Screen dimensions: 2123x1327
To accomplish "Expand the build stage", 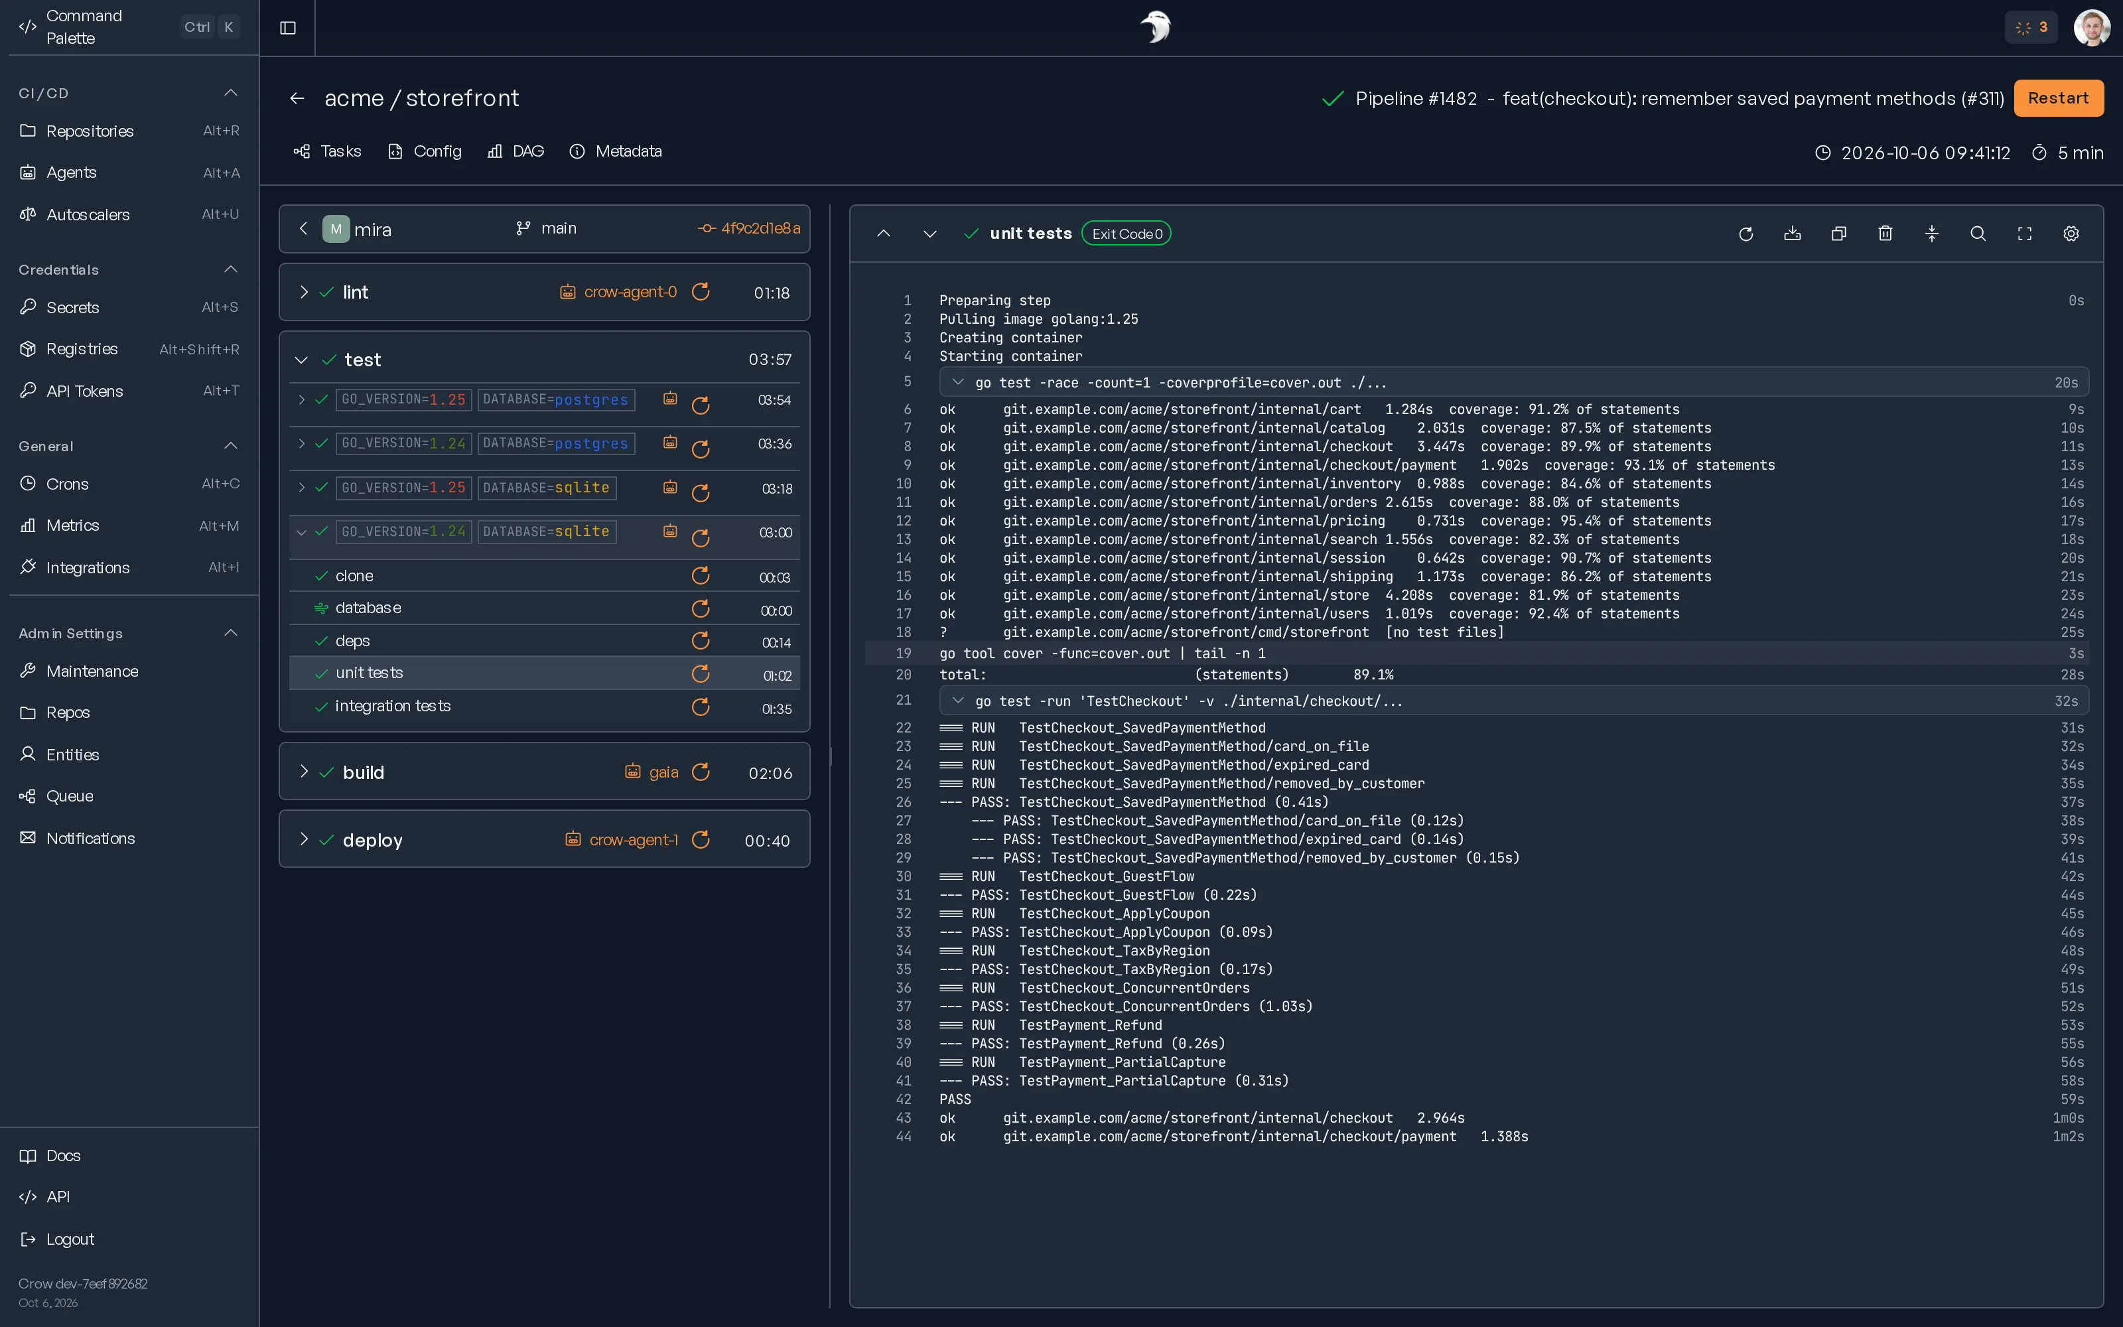I will (x=304, y=772).
